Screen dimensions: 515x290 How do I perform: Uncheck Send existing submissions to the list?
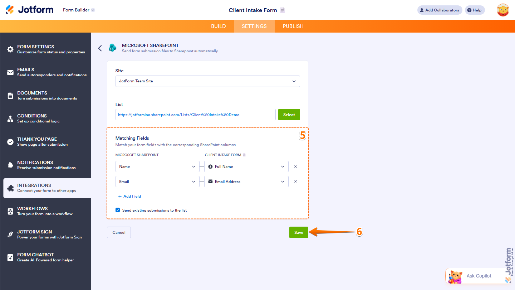pyautogui.click(x=118, y=210)
